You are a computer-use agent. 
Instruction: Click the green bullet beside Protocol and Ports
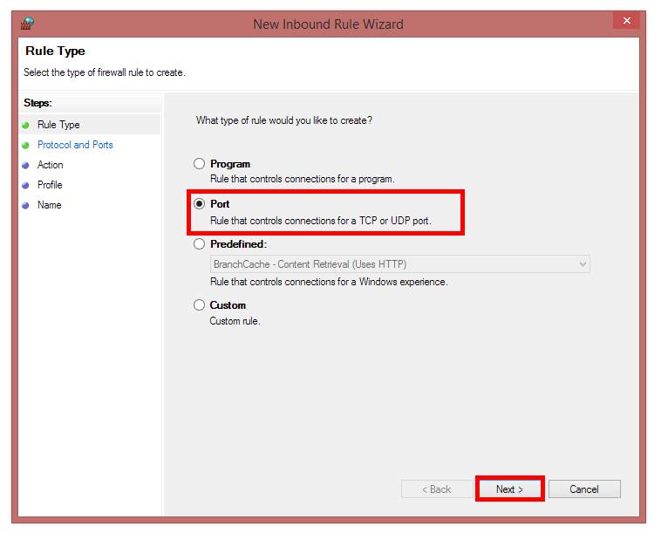pyautogui.click(x=25, y=146)
